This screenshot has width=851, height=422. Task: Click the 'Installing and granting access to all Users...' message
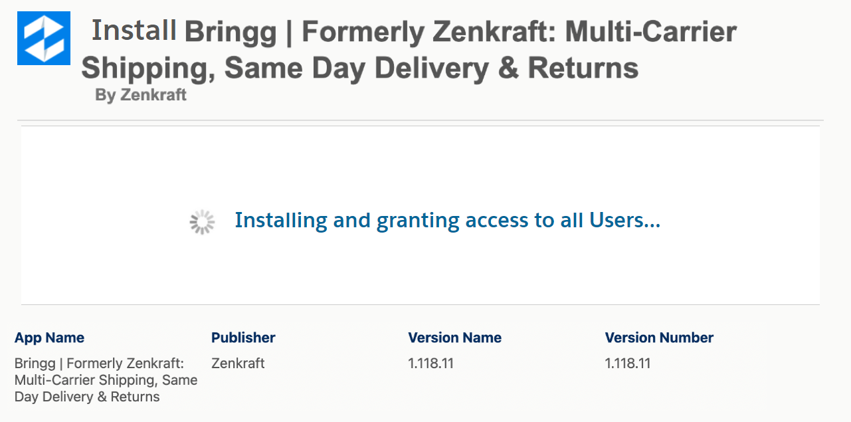click(447, 221)
